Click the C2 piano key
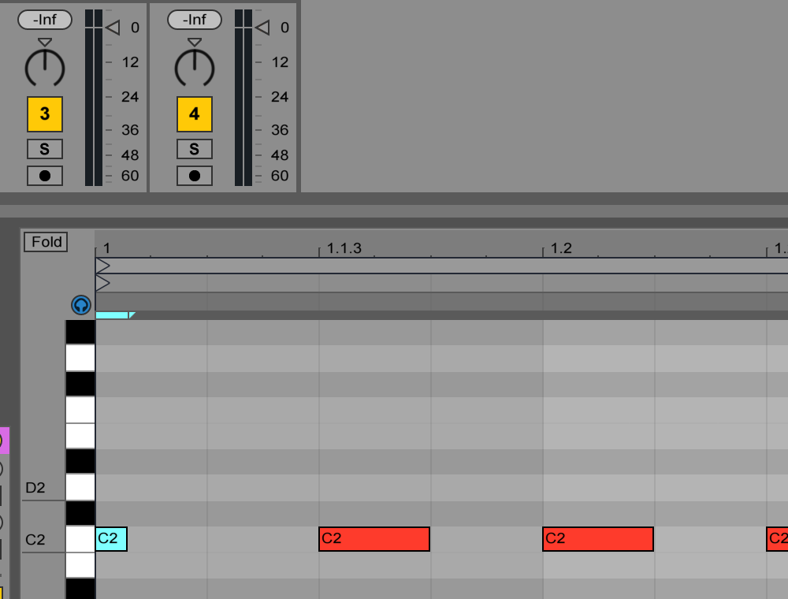 coord(80,539)
